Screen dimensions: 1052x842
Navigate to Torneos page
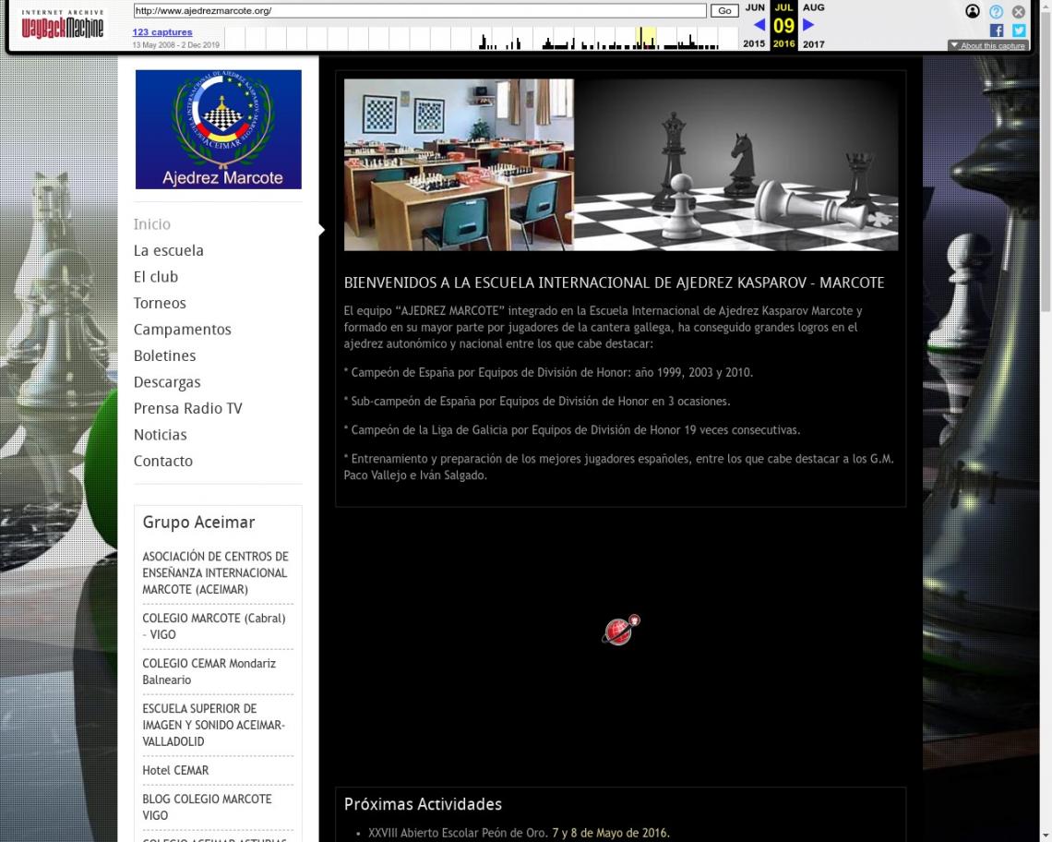coord(160,303)
